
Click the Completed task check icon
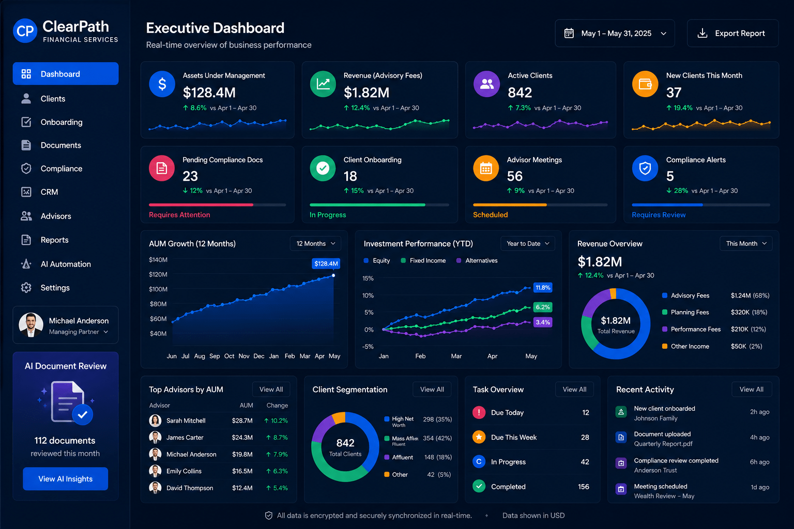coord(479,487)
